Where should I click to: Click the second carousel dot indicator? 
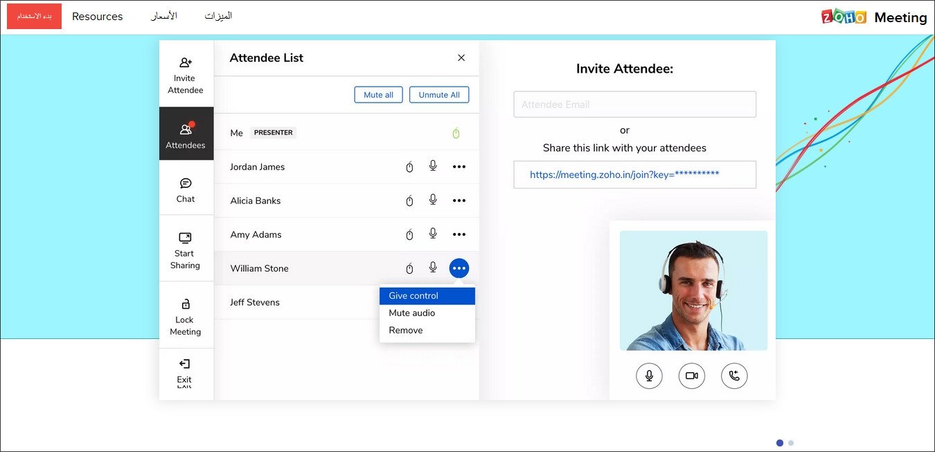point(791,443)
